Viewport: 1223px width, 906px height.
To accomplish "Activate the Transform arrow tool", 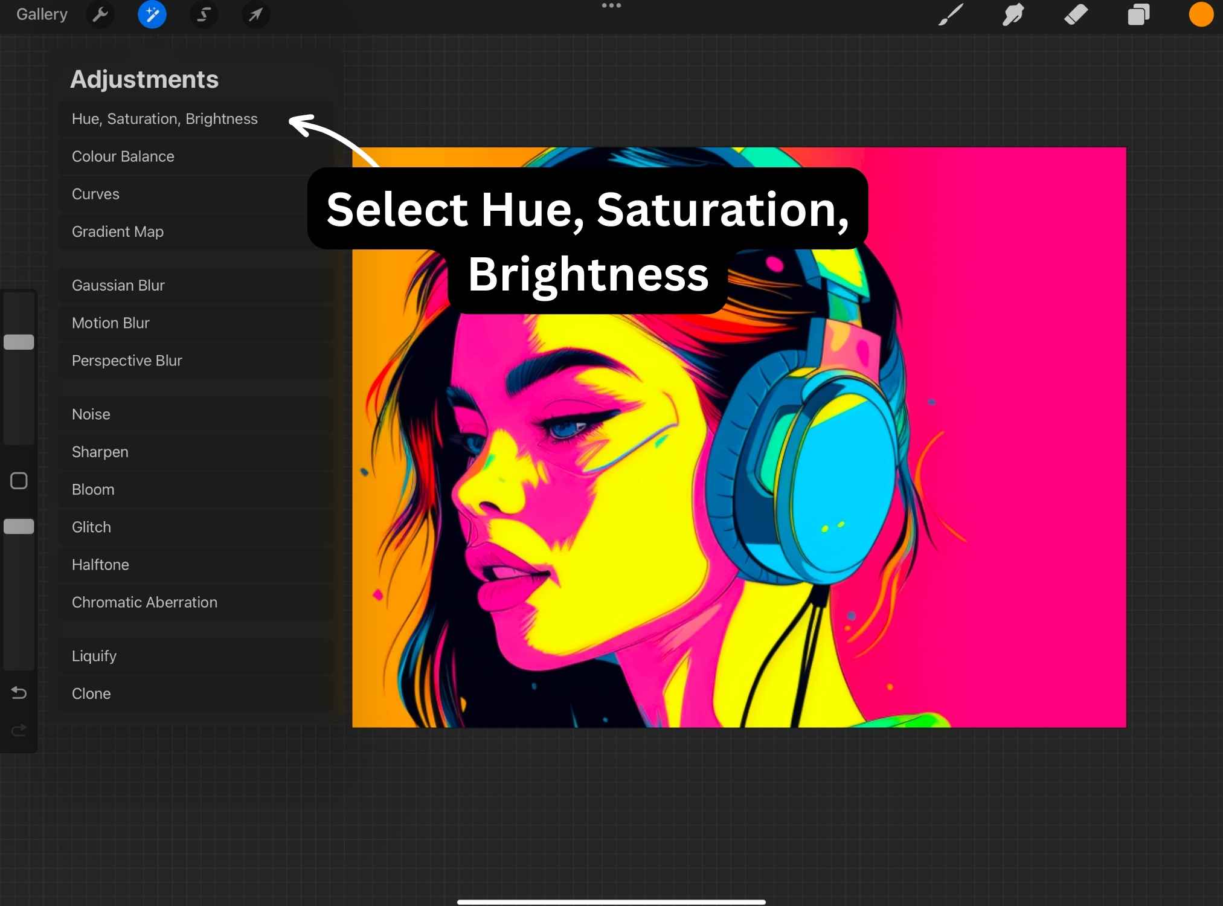I will pos(255,14).
